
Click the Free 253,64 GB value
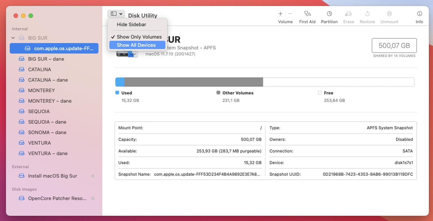point(334,100)
